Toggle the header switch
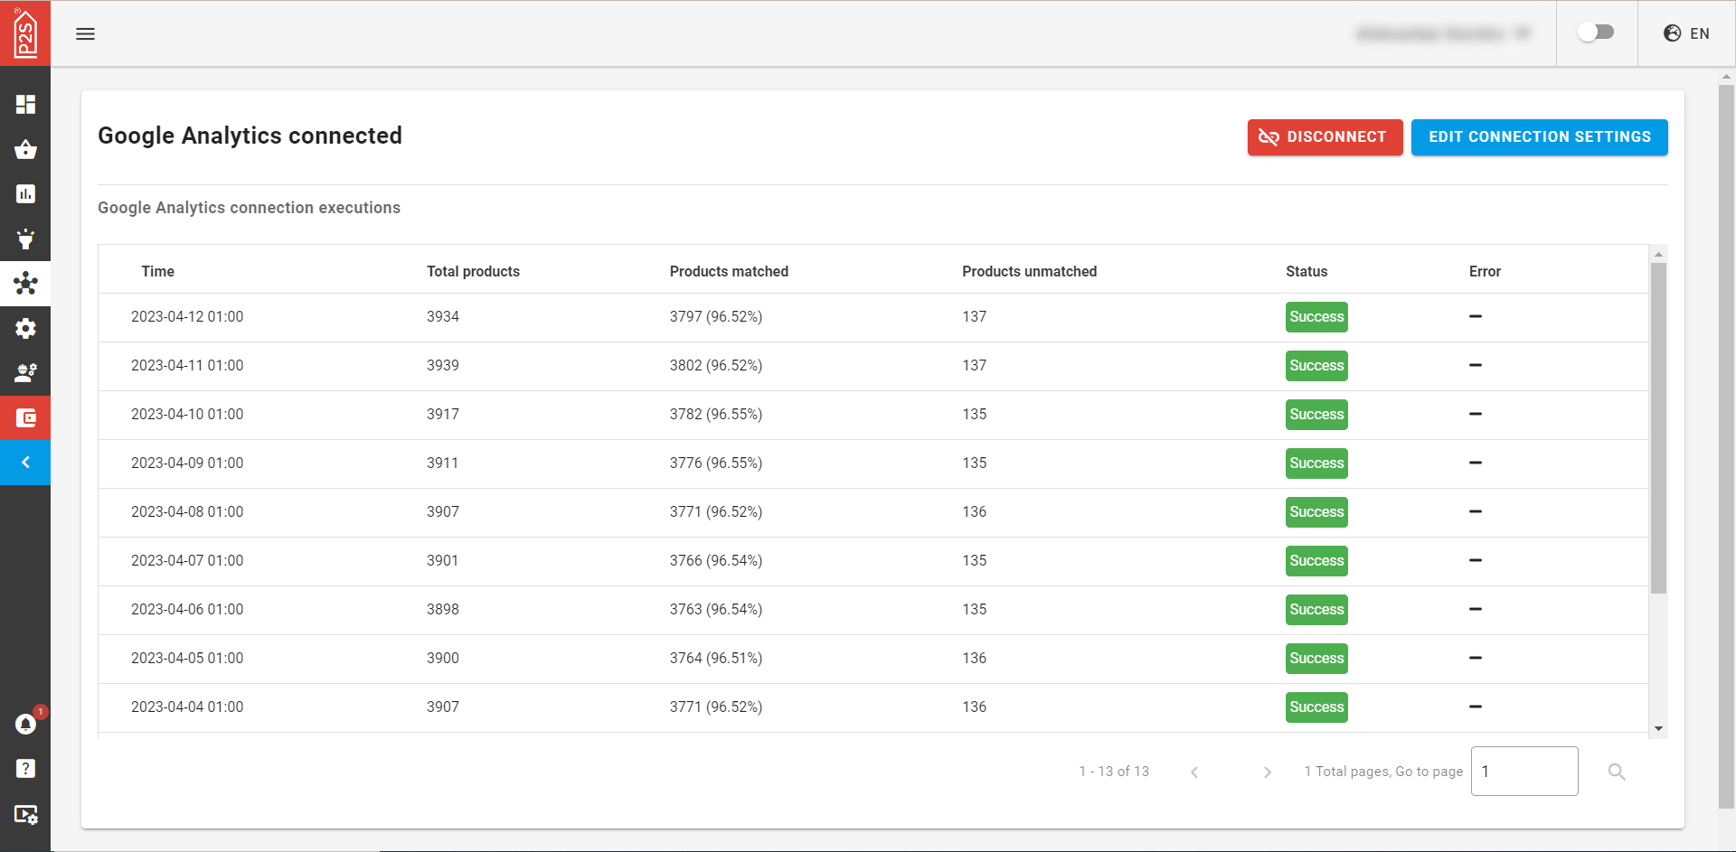Viewport: 1736px width, 852px height. click(x=1596, y=33)
